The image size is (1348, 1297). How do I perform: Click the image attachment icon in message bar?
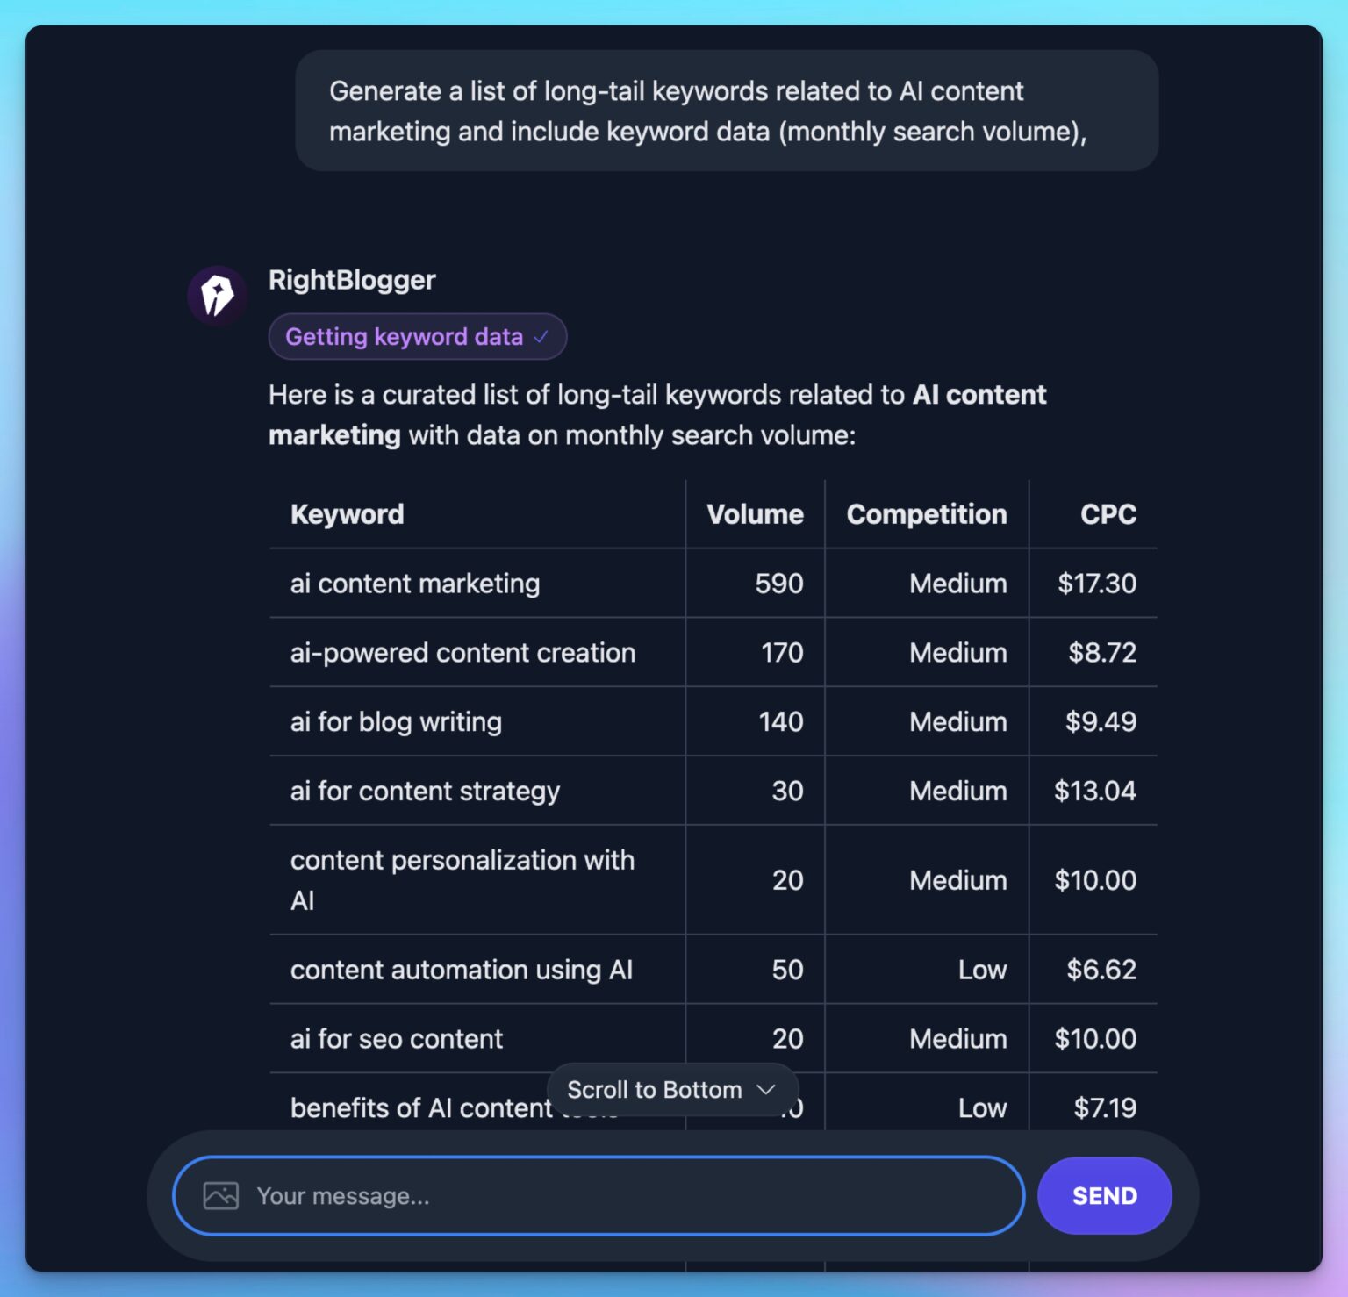click(x=222, y=1195)
